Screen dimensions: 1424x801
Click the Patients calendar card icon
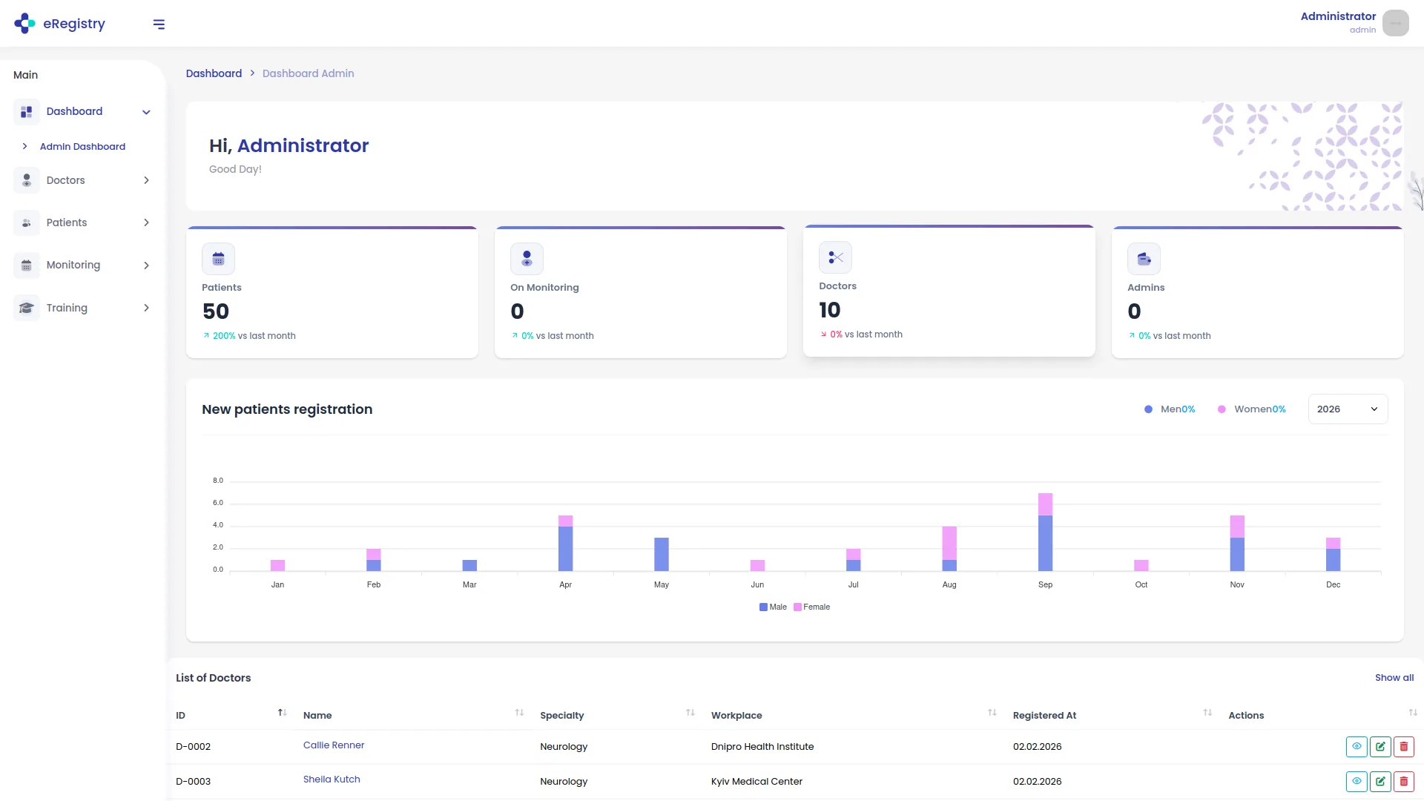tap(218, 258)
